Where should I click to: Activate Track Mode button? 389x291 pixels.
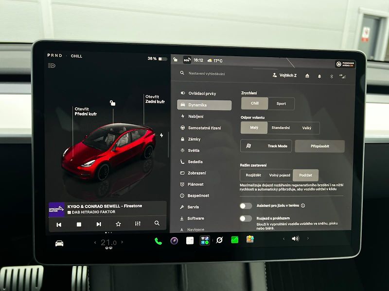tap(266, 146)
